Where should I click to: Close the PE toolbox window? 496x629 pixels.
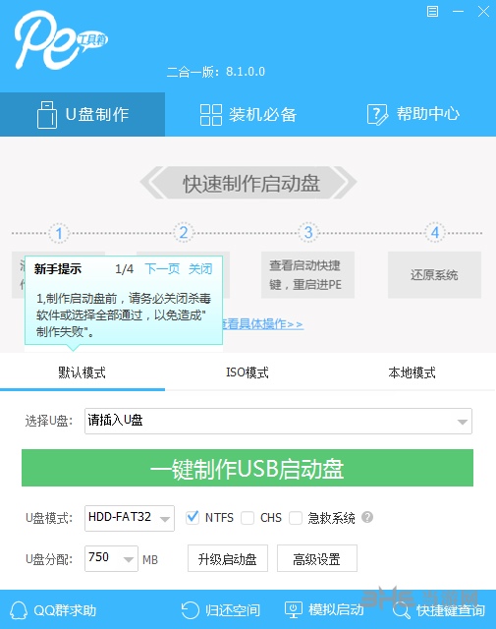[x=483, y=11]
